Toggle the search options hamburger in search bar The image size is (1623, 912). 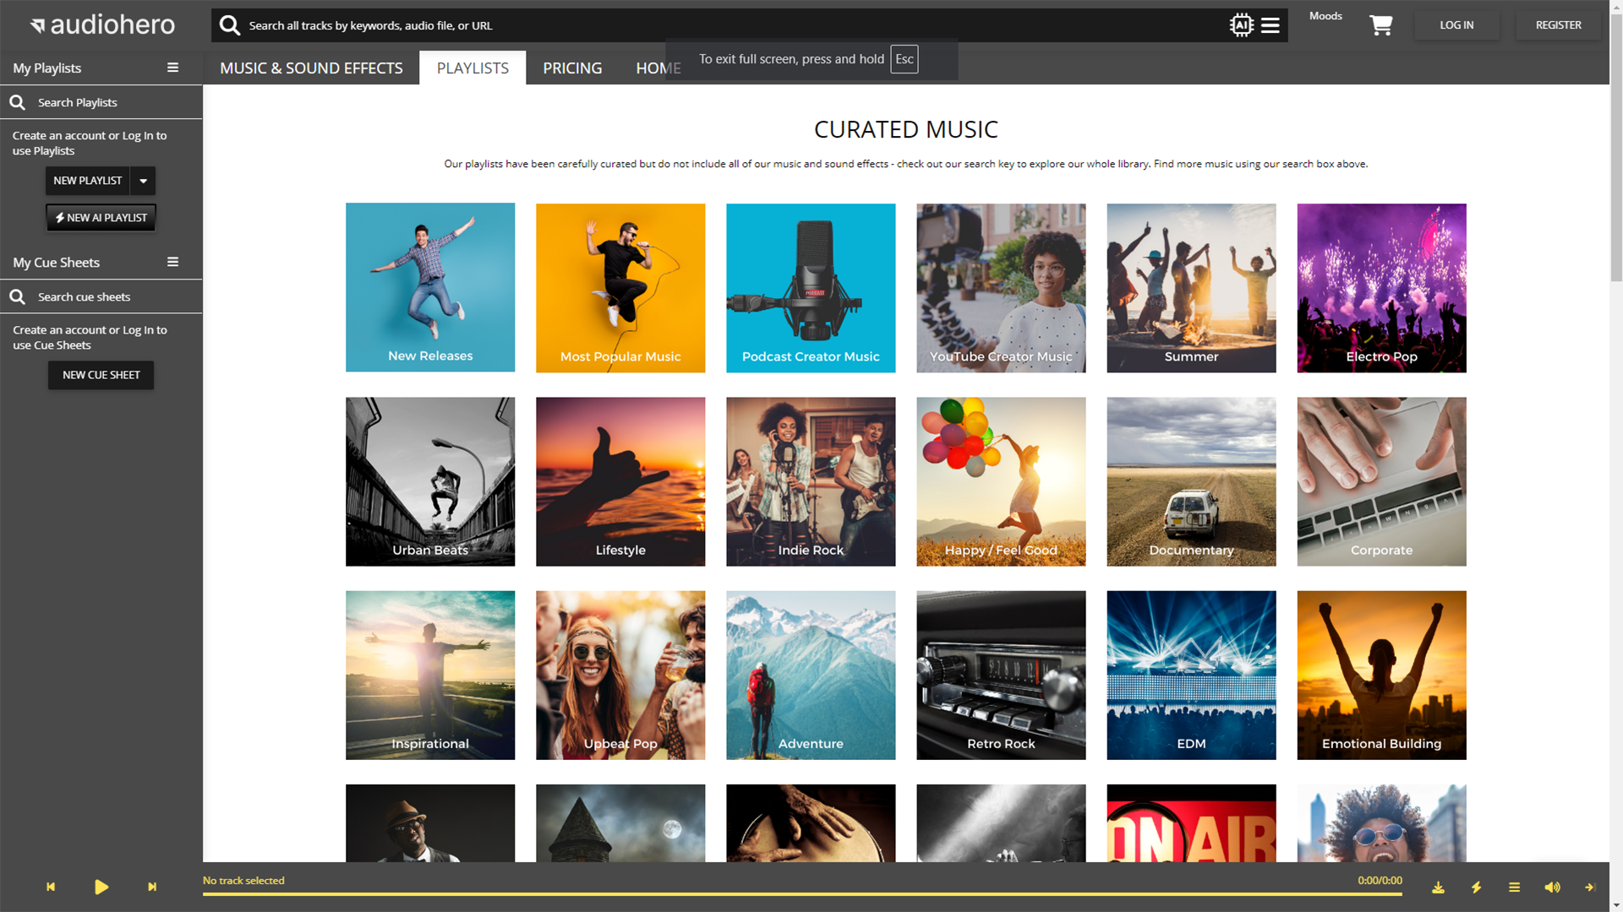tap(1270, 25)
